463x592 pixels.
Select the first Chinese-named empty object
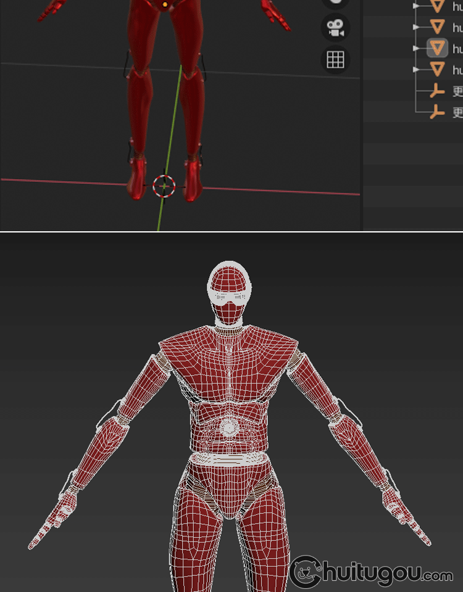(x=457, y=91)
